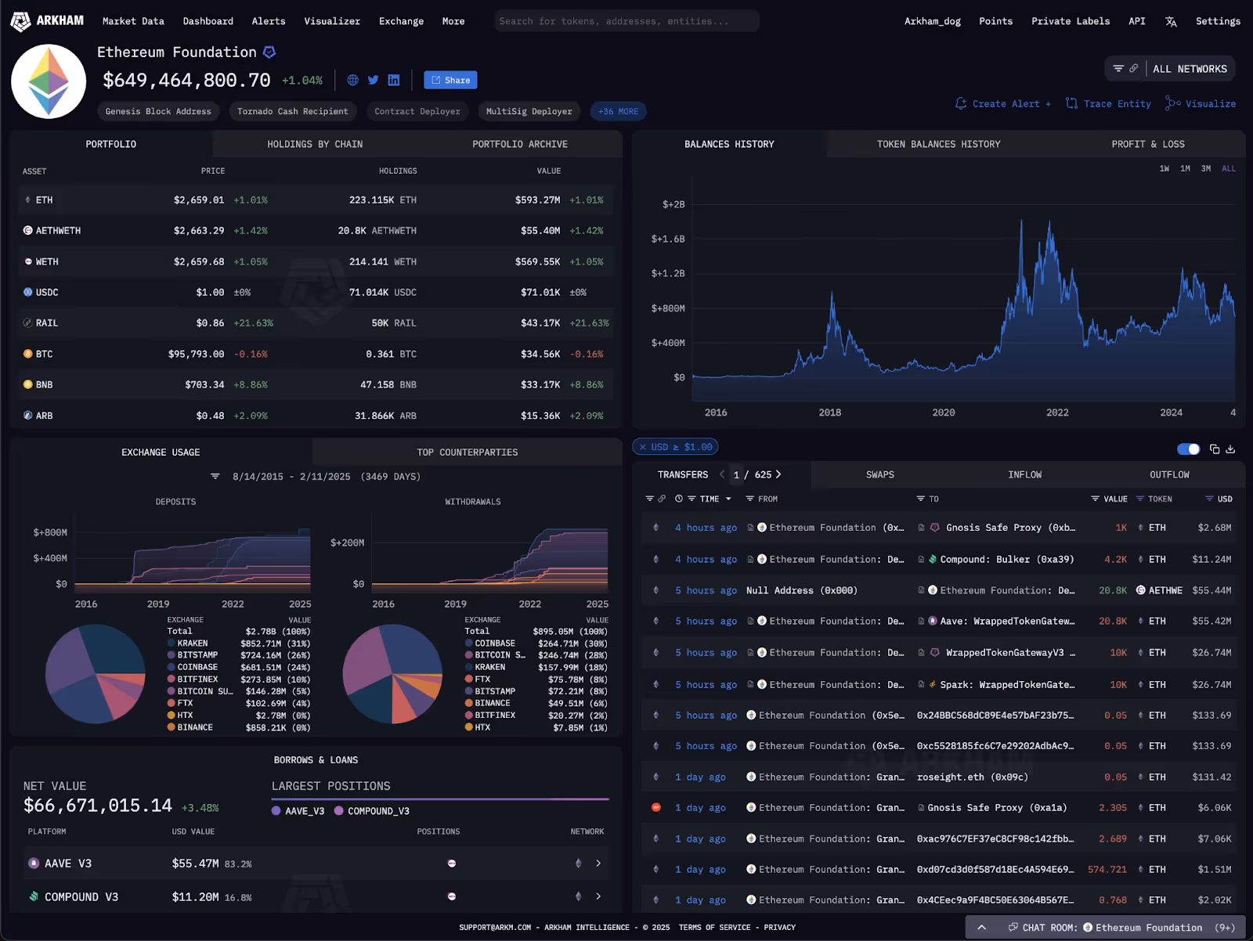Screen dimensions: 1253x941
Task: Switch to the Holdings By Chain tab
Action: click(315, 144)
